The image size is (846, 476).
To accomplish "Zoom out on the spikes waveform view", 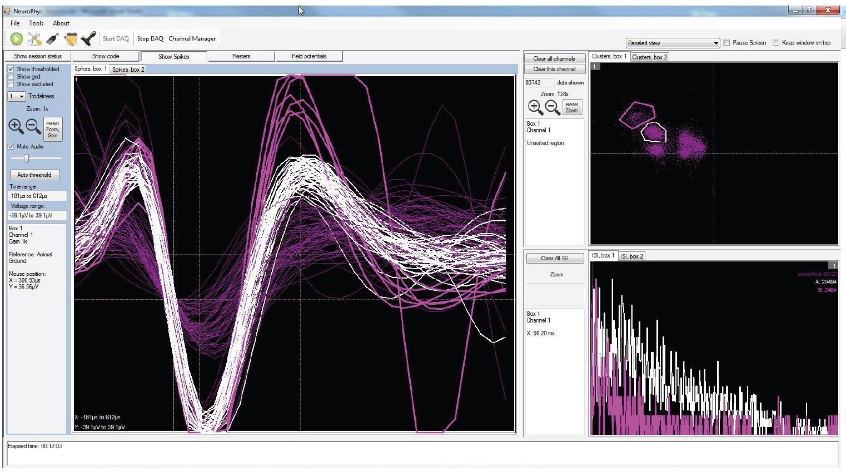I will (x=33, y=126).
